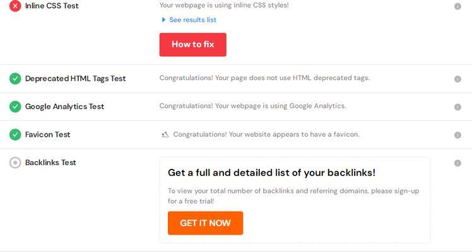Select the Inline CSS Test title
Image resolution: width=472 pixels, height=252 pixels.
[52, 6]
